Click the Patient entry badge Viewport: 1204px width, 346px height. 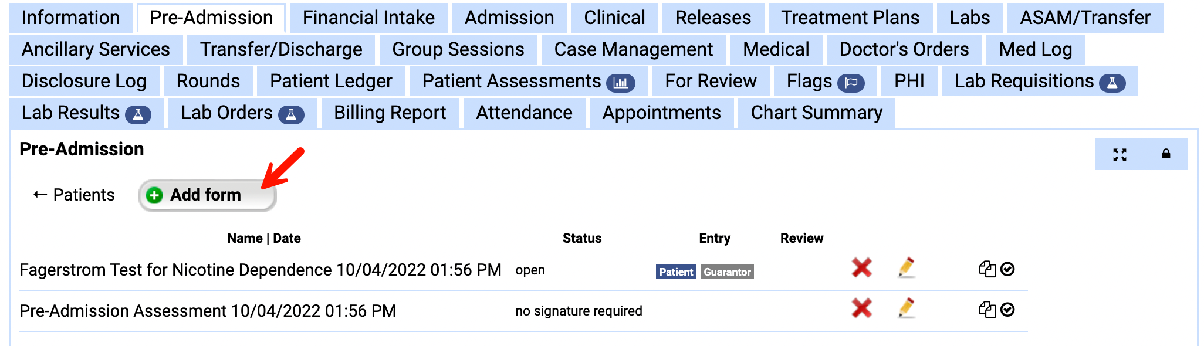point(676,272)
